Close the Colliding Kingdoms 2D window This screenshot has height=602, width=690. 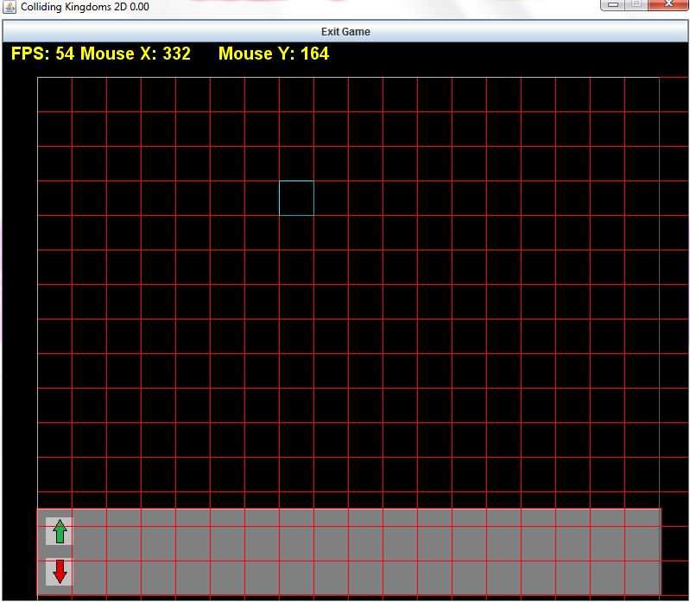(x=668, y=4)
